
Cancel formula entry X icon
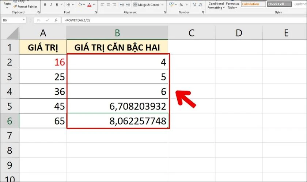38,20
